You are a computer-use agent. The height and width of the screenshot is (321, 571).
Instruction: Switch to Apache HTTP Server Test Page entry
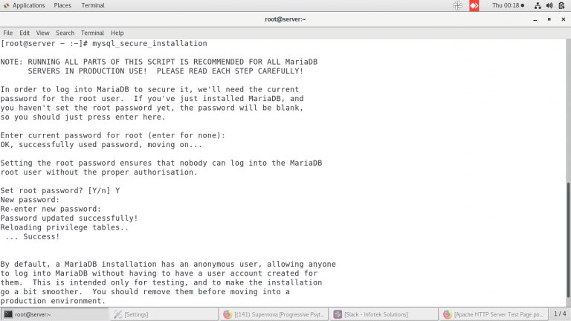pos(494,314)
